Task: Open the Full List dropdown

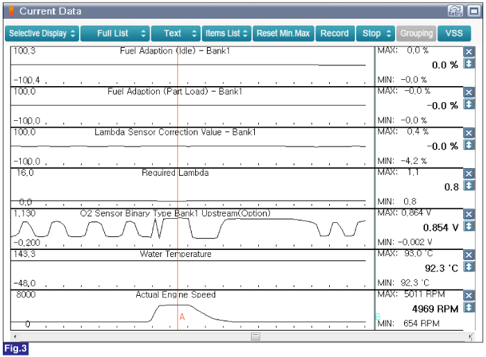Action: click(x=115, y=33)
